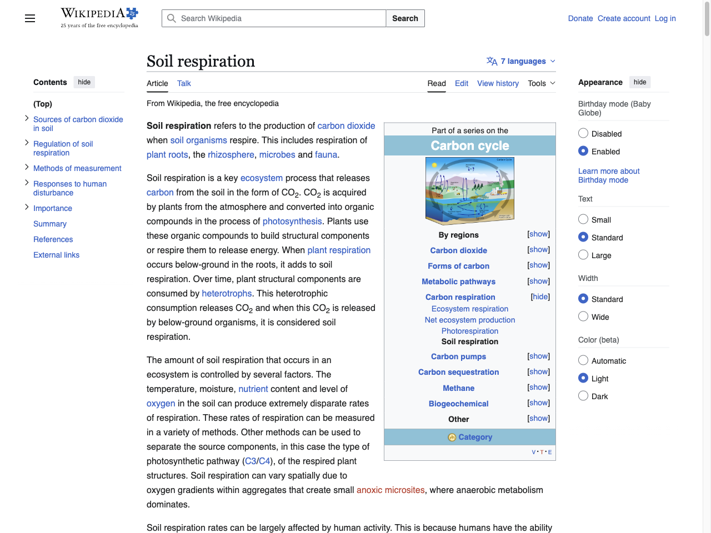711x533 pixels.
Task: Click the translate icon beside 7 languages
Action: tap(492, 61)
